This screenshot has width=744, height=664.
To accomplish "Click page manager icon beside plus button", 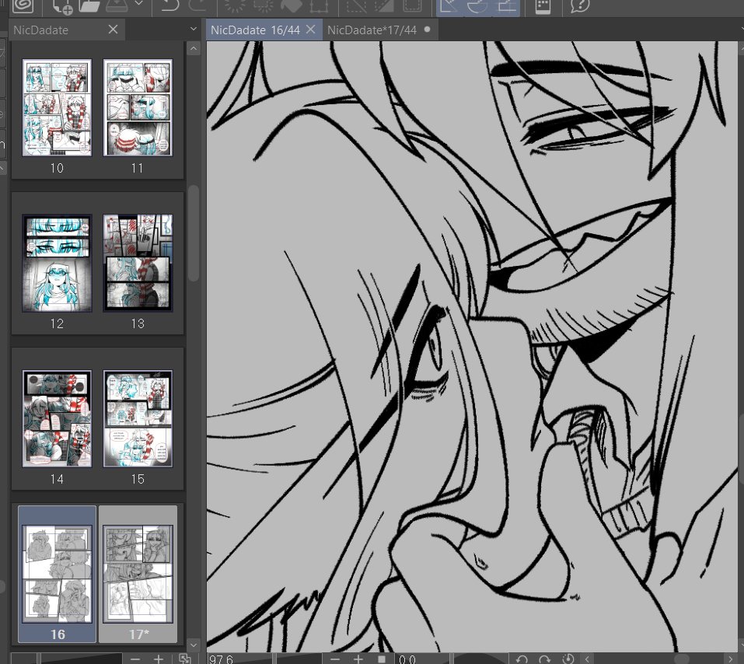I will coord(184,659).
